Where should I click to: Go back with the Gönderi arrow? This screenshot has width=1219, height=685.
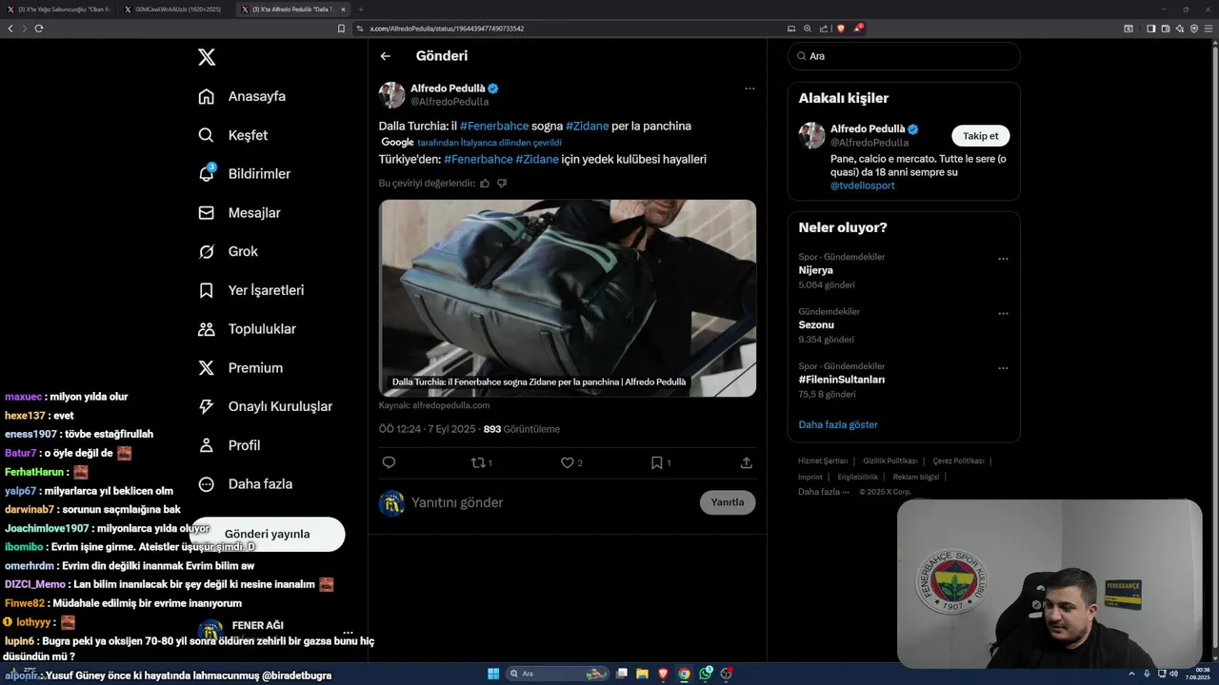coord(386,56)
